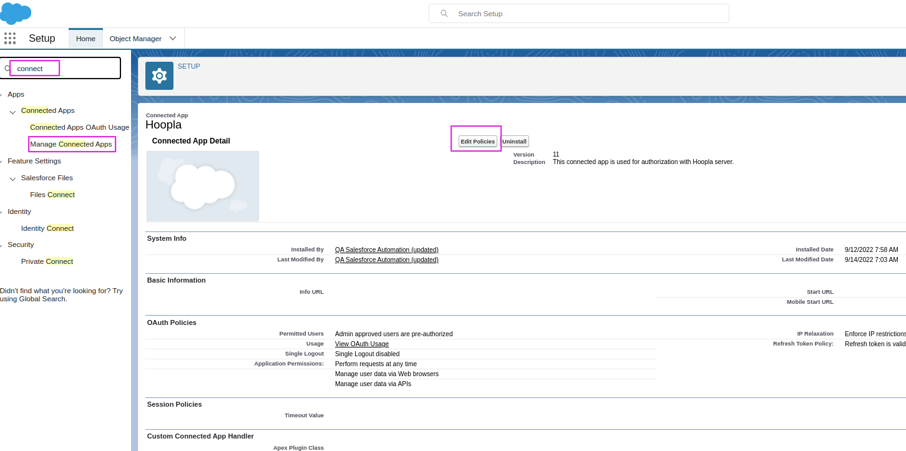Click the "Hoopla" app name heading
Viewport: 906px width, 451px height.
pos(163,125)
